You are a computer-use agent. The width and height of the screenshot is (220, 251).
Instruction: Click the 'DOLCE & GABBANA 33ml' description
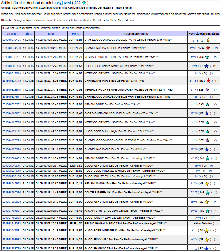tap(123, 193)
